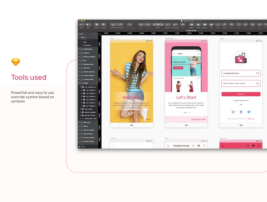Click the Facebook login icon
This screenshot has width=267, height=202.
[x=241, y=112]
